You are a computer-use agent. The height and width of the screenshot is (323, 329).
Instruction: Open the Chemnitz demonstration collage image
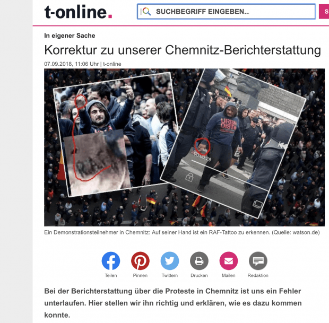click(x=184, y=147)
